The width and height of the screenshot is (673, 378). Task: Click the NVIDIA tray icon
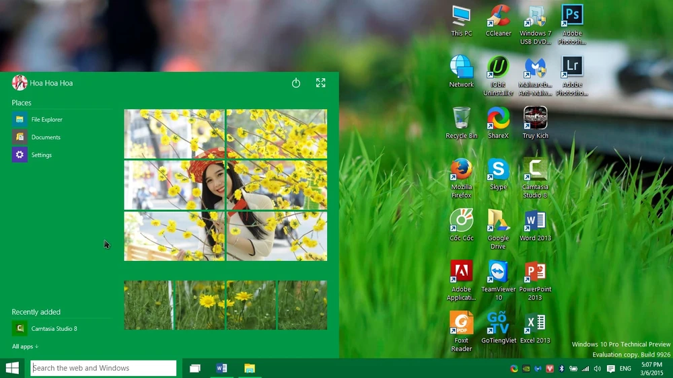526,369
